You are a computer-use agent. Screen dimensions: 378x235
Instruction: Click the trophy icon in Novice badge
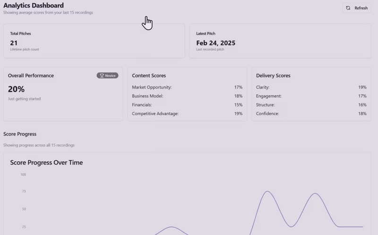101,76
